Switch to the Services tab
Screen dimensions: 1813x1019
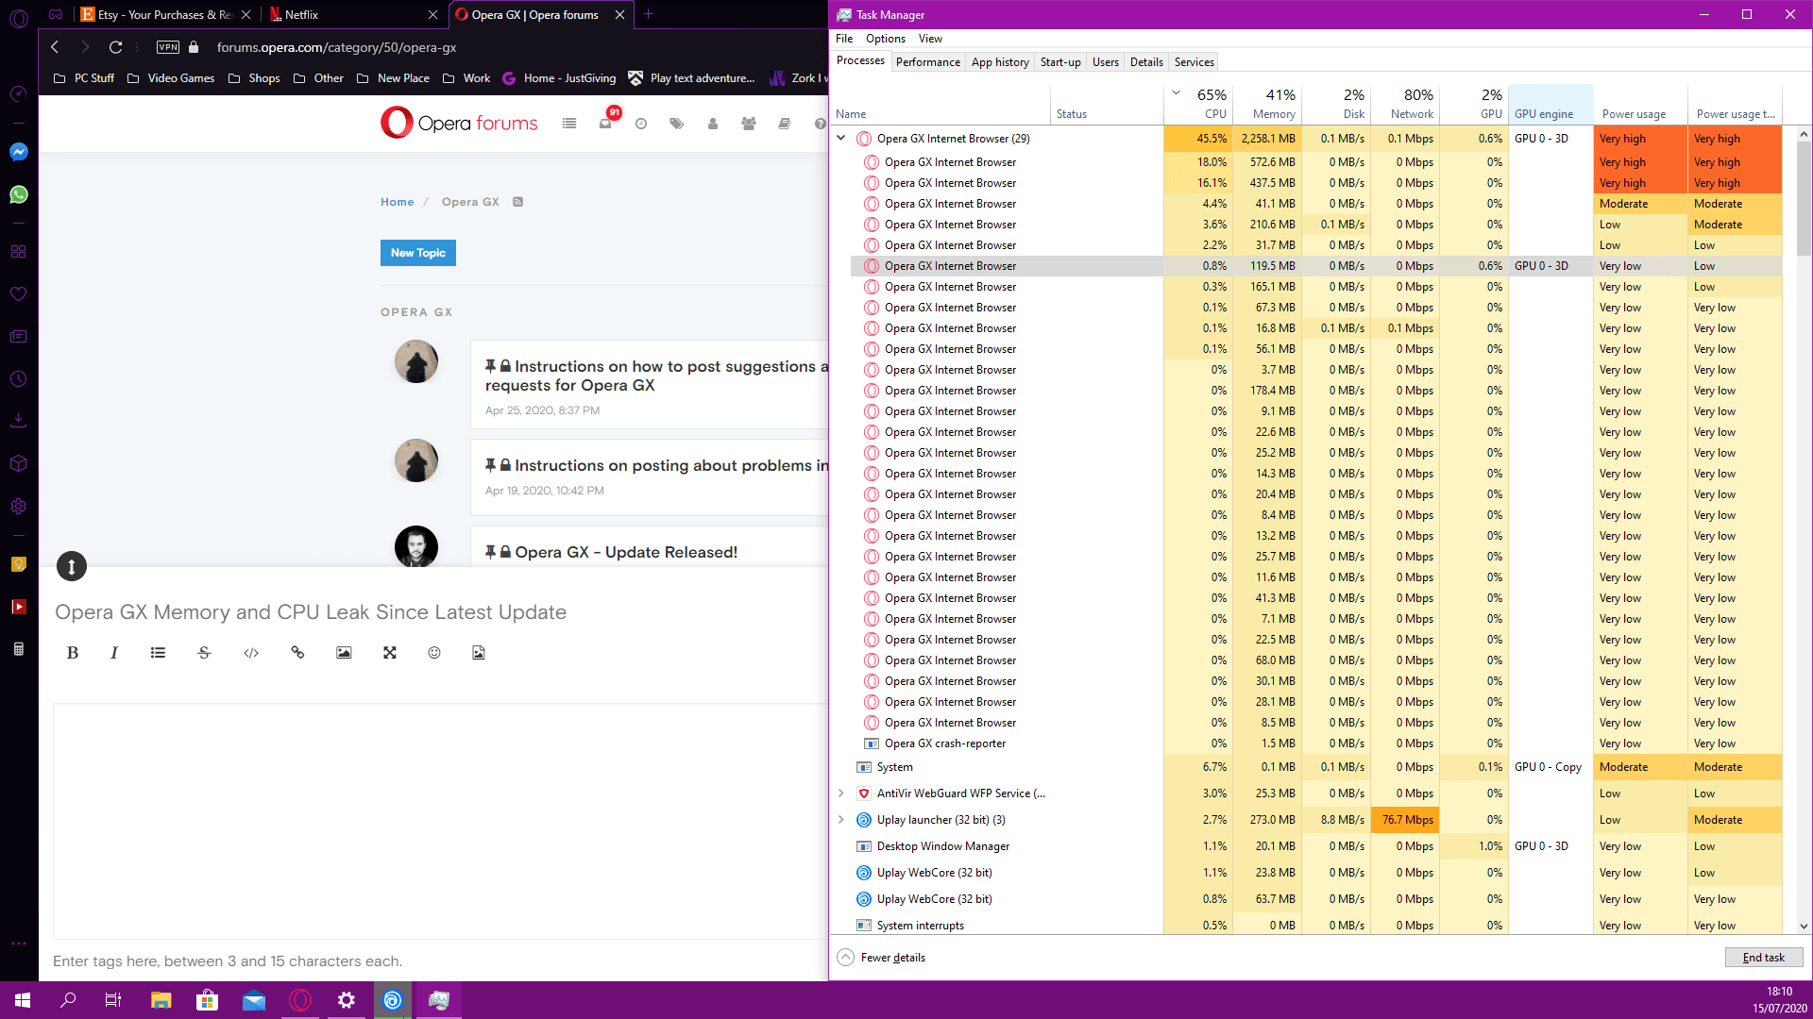1195,62
